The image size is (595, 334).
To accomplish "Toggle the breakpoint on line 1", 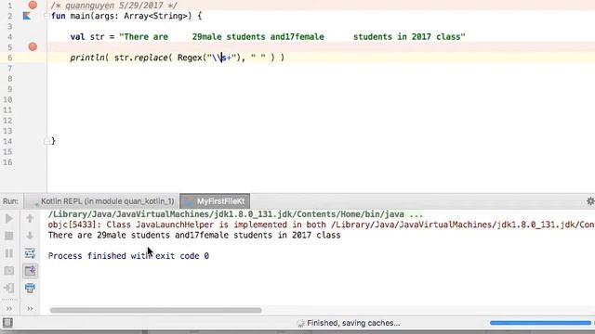I will click(x=33, y=5).
